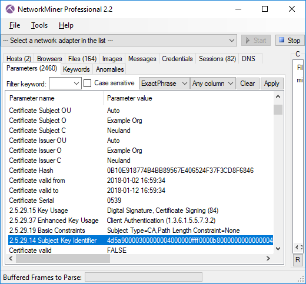Sort by Parameter name column header

(55, 98)
